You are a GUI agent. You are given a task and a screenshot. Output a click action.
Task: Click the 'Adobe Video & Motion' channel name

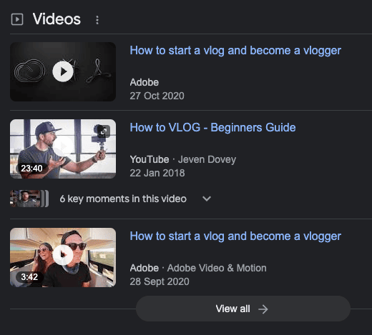[217, 268]
